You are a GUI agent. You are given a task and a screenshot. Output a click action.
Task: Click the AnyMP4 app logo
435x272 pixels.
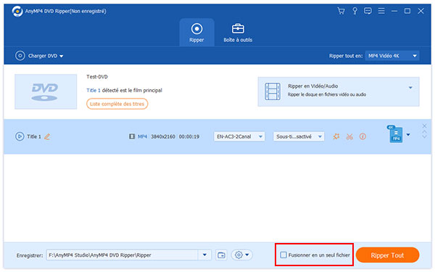(17, 11)
